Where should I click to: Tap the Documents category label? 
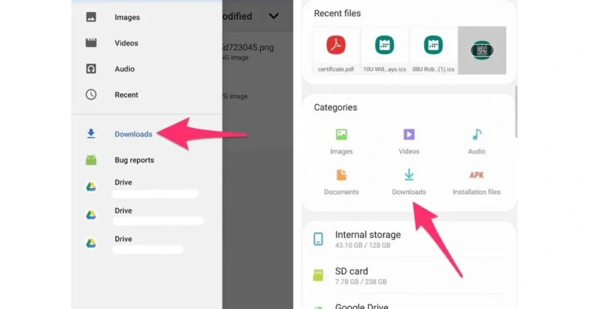(342, 192)
